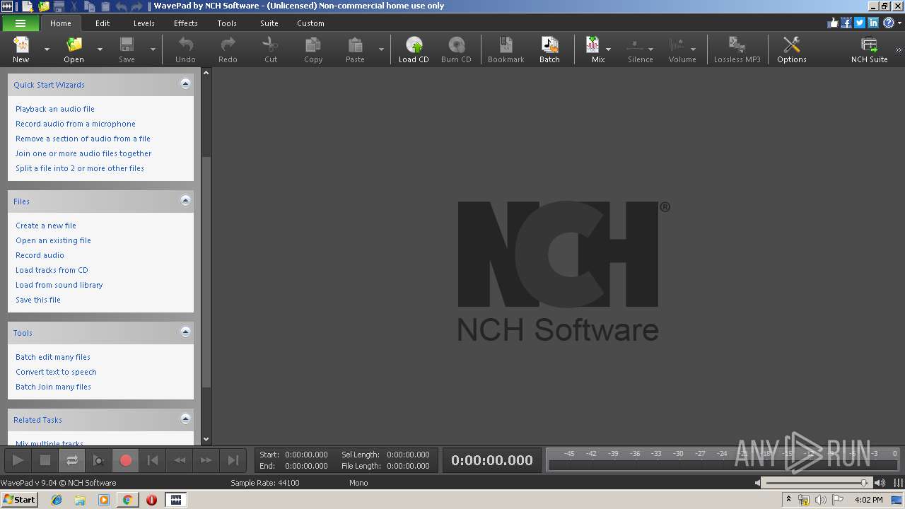Switch to the Effects tab

tap(186, 23)
